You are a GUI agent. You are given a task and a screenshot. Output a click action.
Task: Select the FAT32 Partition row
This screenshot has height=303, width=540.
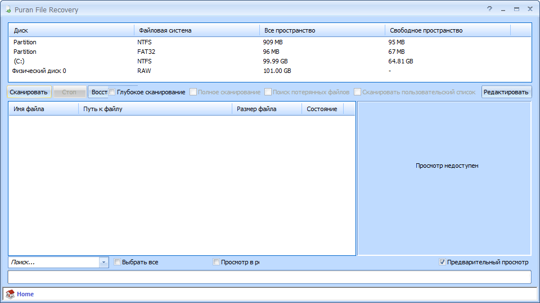coord(270,52)
